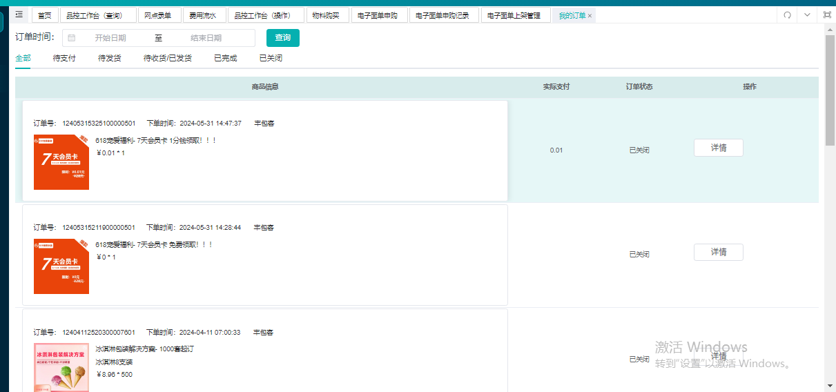Click the refresh icon in the tab bar
This screenshot has height=392, width=836.
pos(787,15)
